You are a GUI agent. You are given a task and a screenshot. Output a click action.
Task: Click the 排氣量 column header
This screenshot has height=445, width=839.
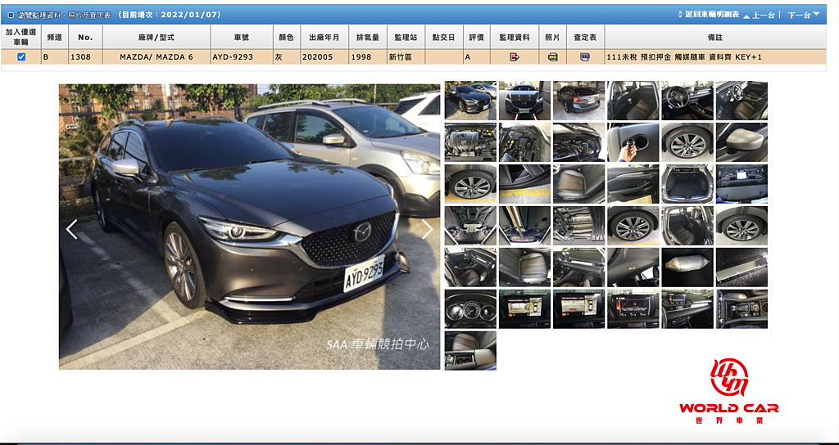coord(368,38)
